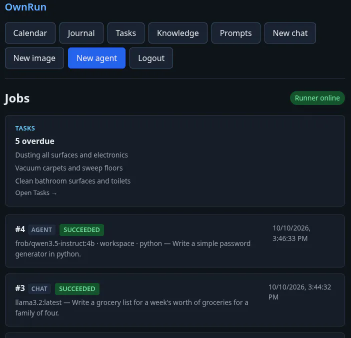Click the CHAT tag on job #3
The image size is (351, 338).
click(x=39, y=289)
